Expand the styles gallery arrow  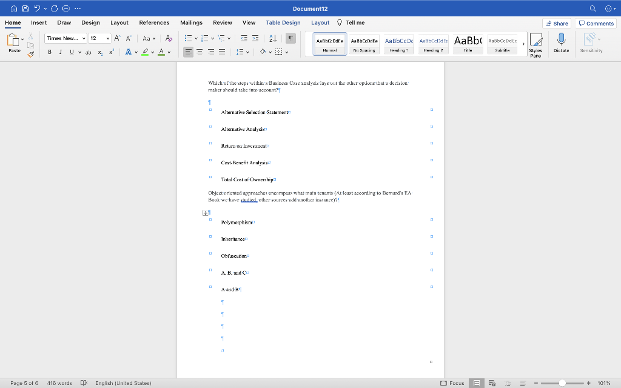click(x=523, y=44)
